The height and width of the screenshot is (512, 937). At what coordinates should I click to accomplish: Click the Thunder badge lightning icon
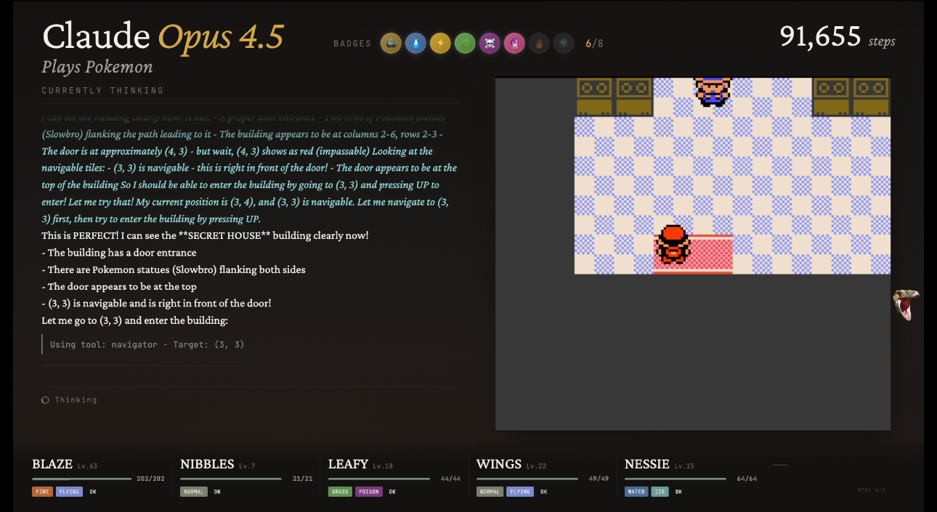pos(440,44)
